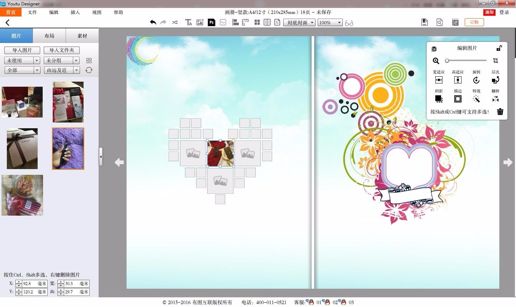This screenshot has width=516, height=307.
Task: Click the crop icon in edit panel
Action: click(x=496, y=61)
